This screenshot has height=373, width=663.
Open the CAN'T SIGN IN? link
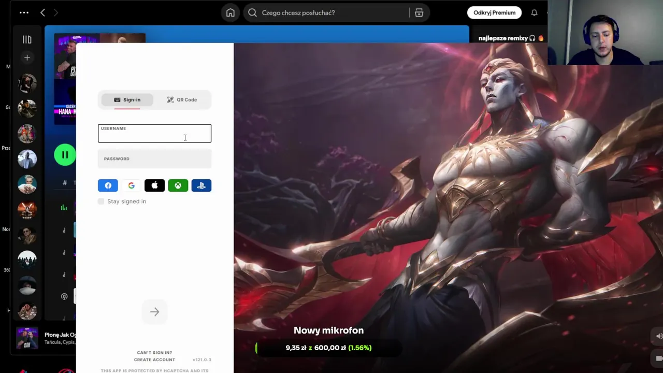point(154,353)
